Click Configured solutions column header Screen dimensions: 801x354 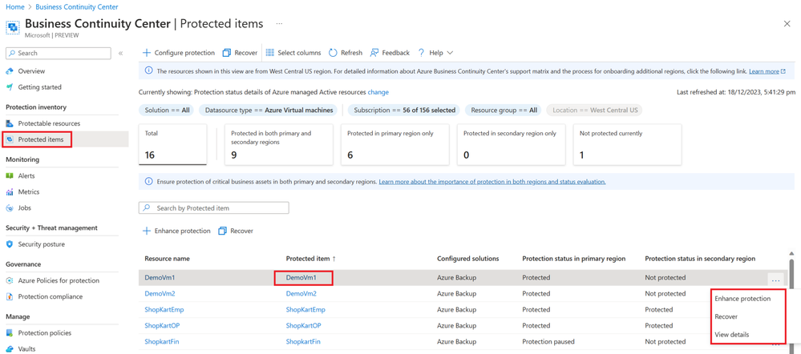(x=468, y=259)
